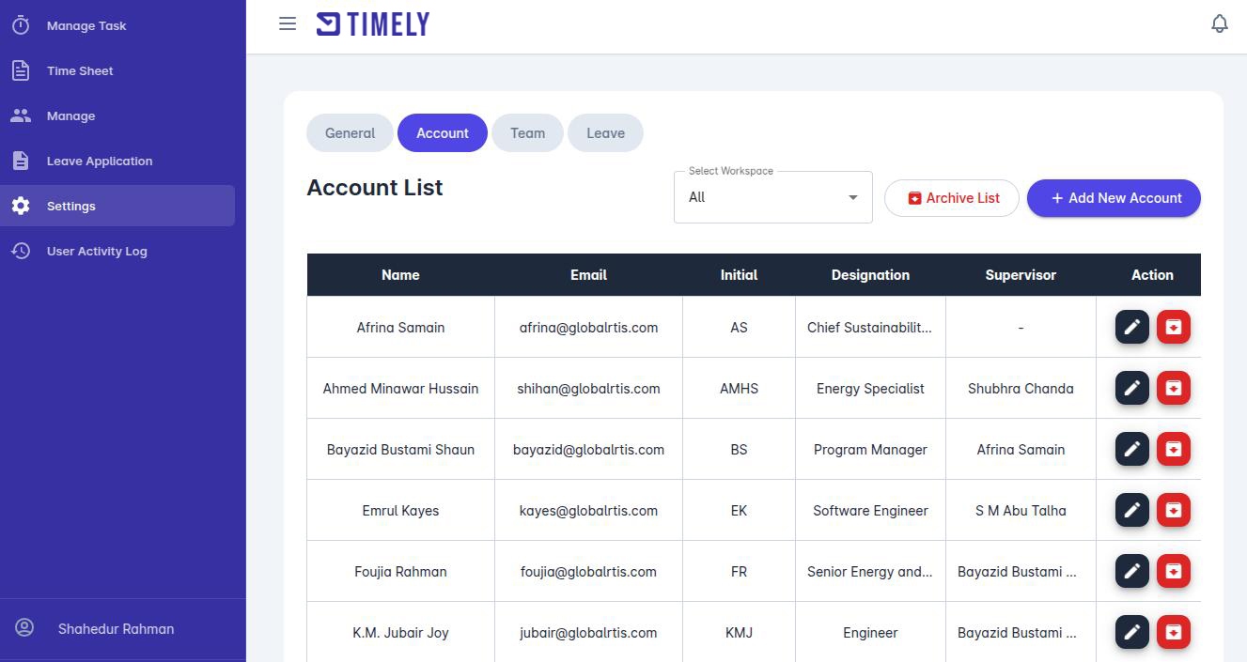Switch to the Team tab

click(x=527, y=133)
